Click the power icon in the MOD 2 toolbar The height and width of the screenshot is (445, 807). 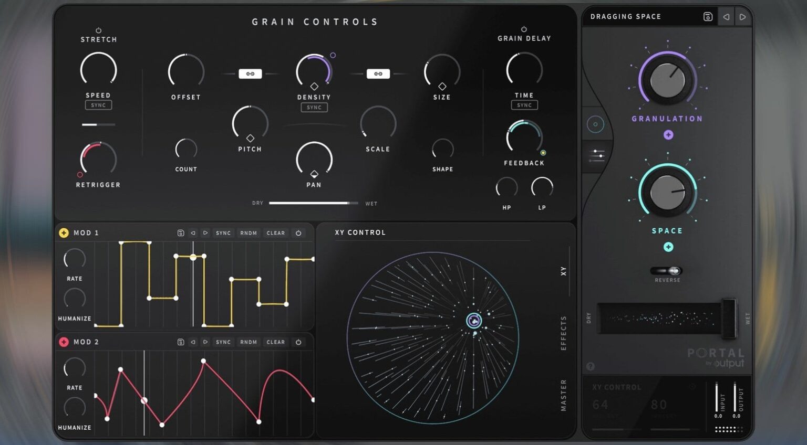coord(298,342)
